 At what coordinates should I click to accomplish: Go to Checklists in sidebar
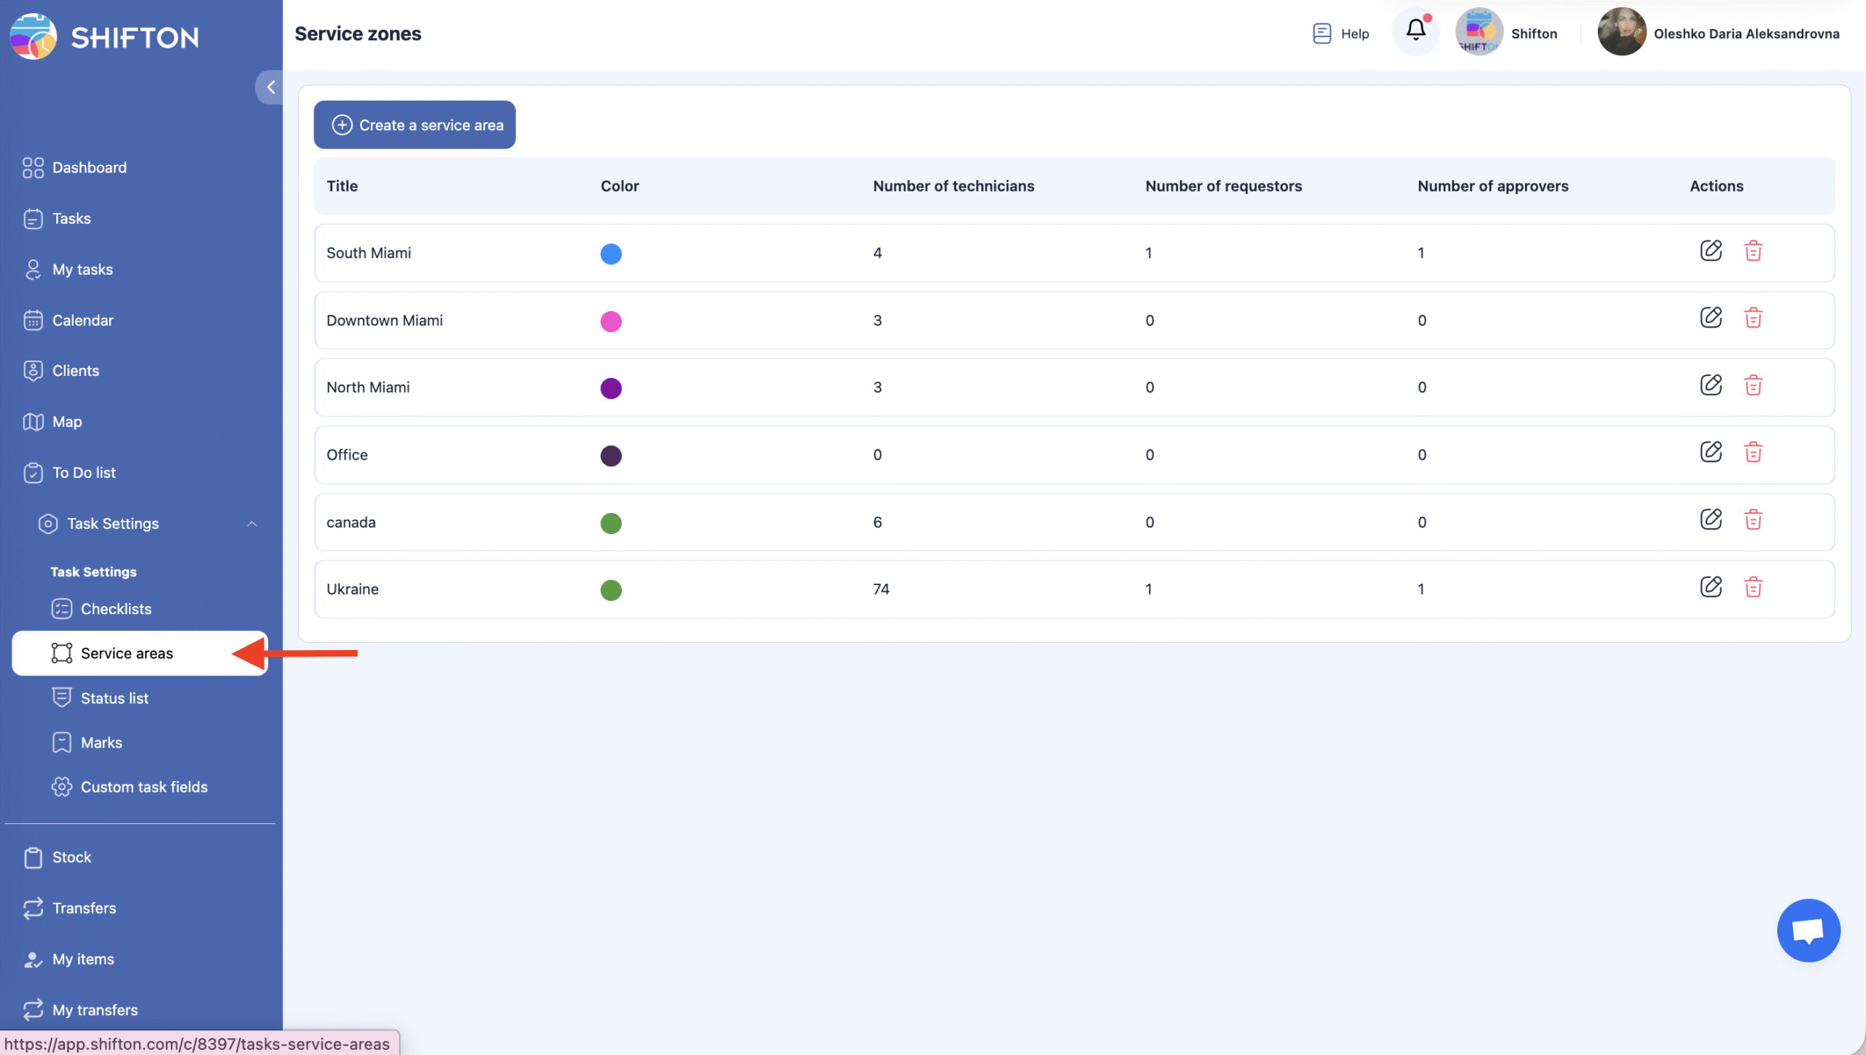click(116, 609)
